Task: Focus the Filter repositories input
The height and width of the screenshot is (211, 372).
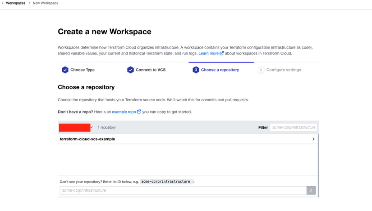Action: 294,127
